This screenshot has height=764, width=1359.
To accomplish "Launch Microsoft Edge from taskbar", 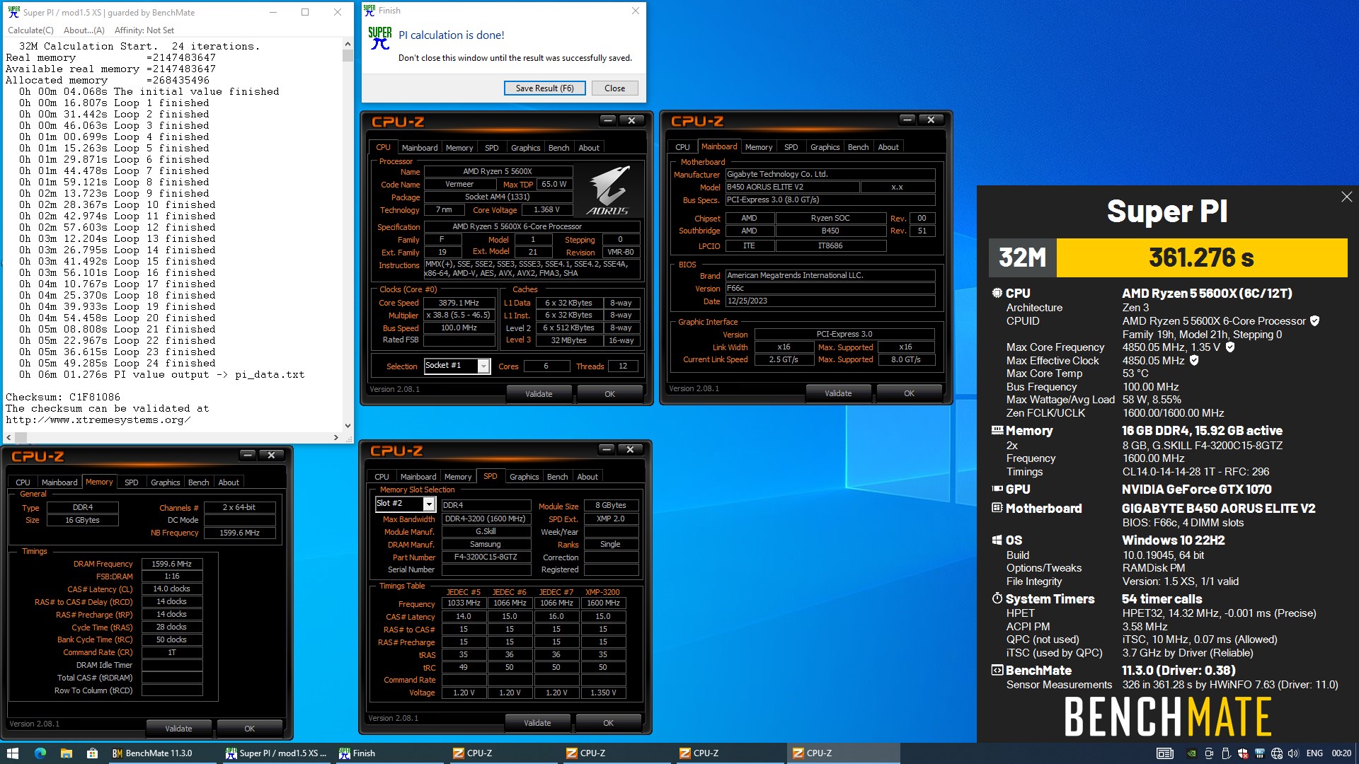I will 40,753.
